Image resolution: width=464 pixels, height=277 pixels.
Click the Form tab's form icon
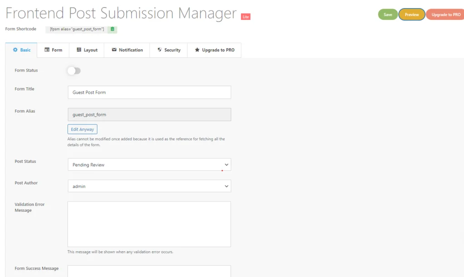47,50
